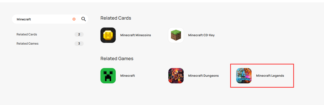324x105 pixels.
Task: Open the Minecraft game title link
Action: (x=127, y=76)
